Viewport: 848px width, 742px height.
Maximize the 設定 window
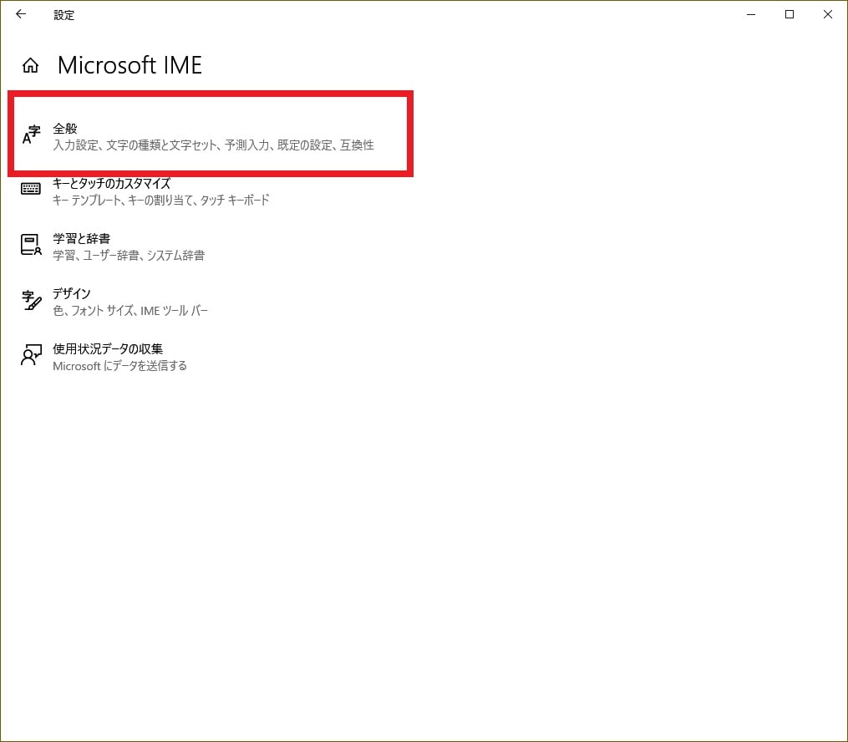pyautogui.click(x=790, y=14)
